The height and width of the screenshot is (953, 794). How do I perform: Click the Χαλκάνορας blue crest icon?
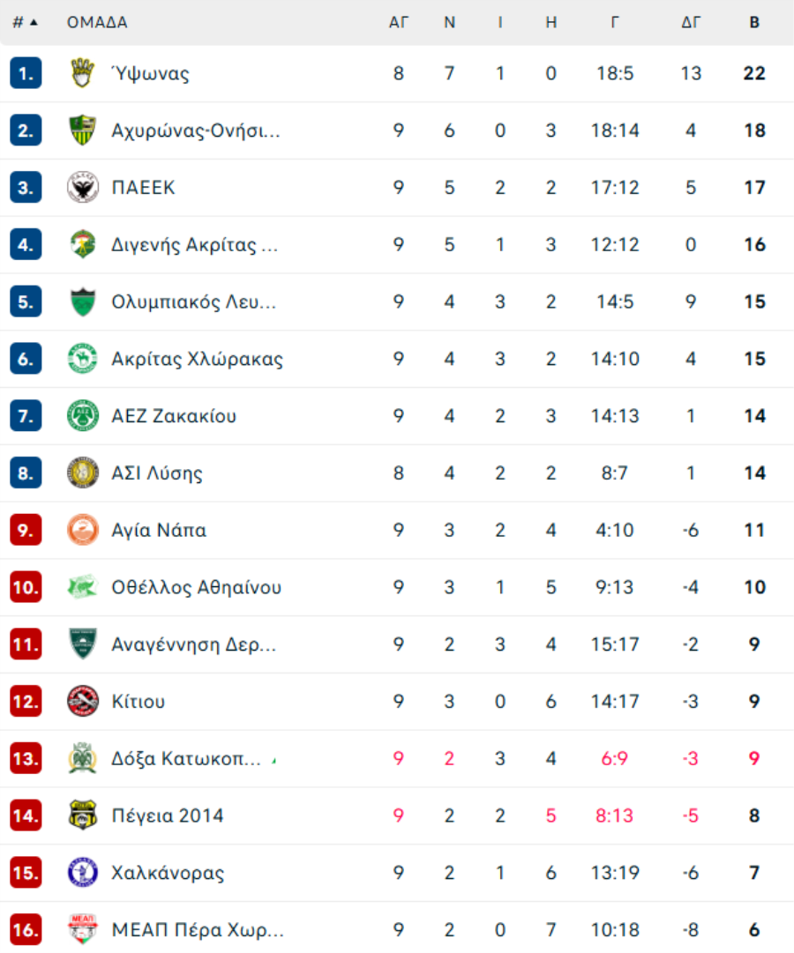[83, 873]
